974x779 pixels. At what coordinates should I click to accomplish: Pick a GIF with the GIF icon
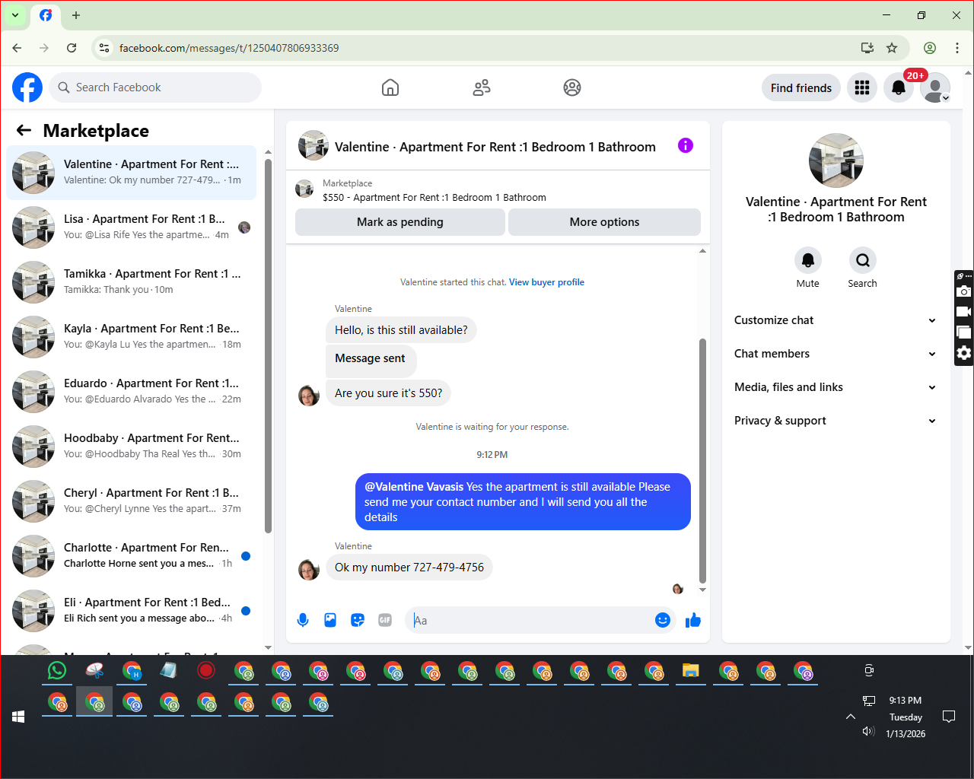tap(385, 620)
